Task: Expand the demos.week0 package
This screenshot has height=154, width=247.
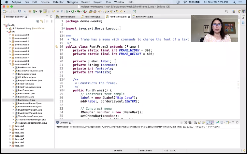Action: click(10, 35)
